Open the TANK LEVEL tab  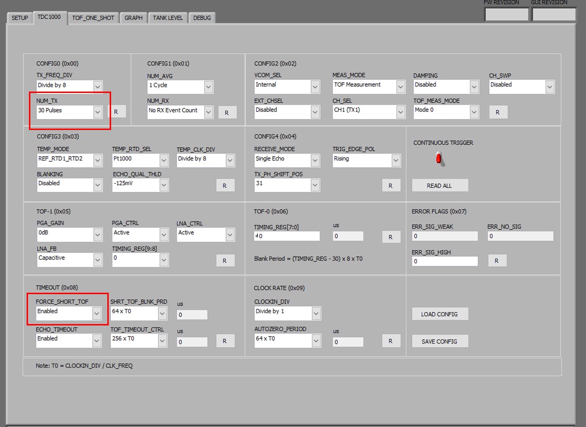168,18
